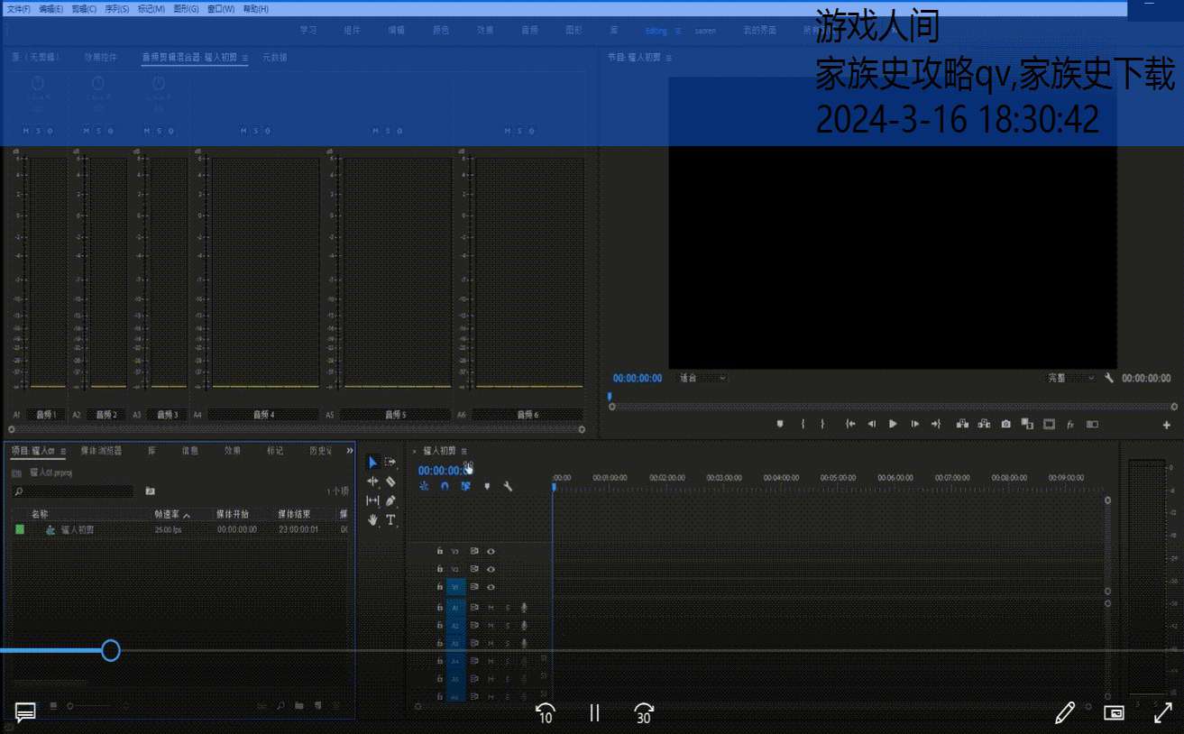Skip forward 30 seconds in video player

[x=643, y=713]
